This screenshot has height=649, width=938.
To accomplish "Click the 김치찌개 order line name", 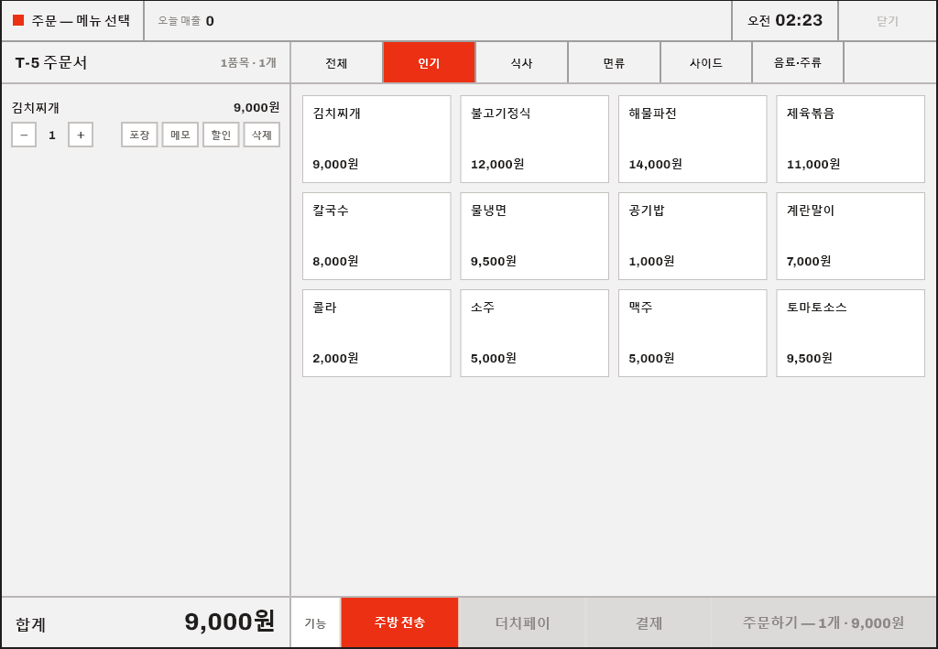I will coord(36,108).
